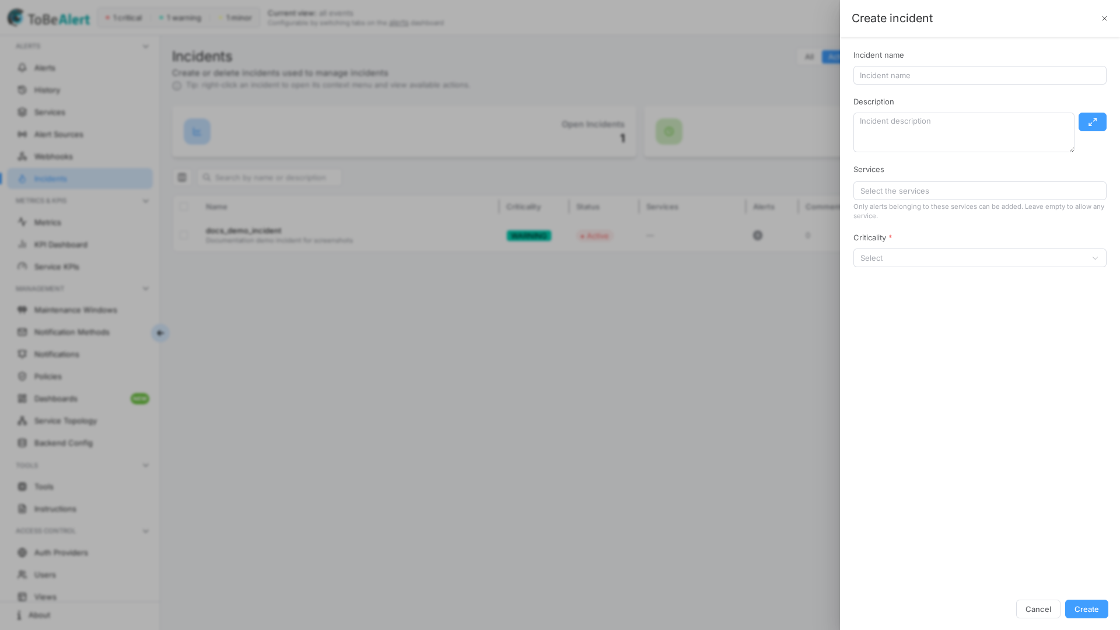Close the Create incident panel
1120x630 pixels.
1104,19
